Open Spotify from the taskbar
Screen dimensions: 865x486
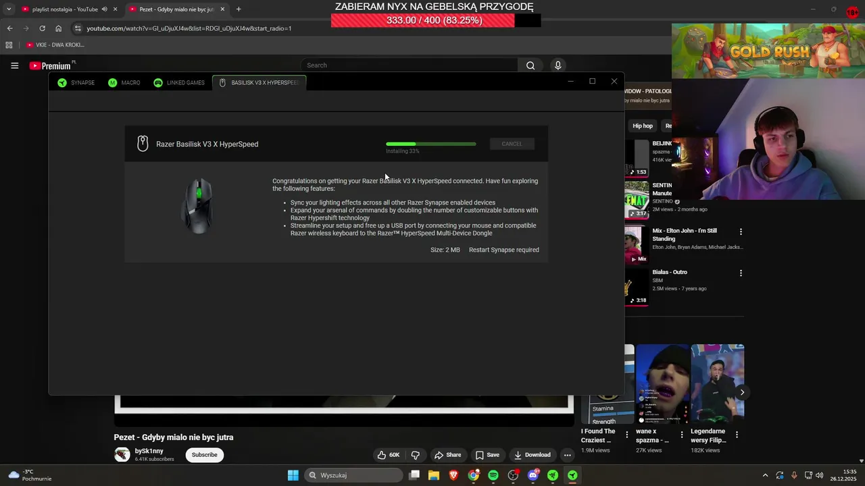(493, 475)
